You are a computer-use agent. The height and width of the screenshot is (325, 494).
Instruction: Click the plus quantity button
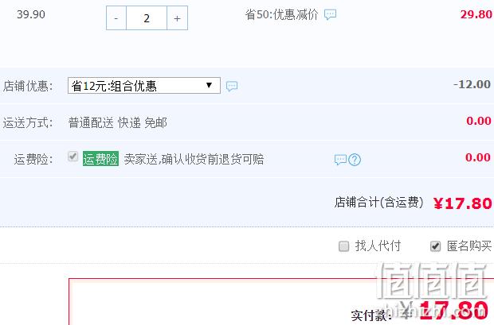tap(177, 18)
